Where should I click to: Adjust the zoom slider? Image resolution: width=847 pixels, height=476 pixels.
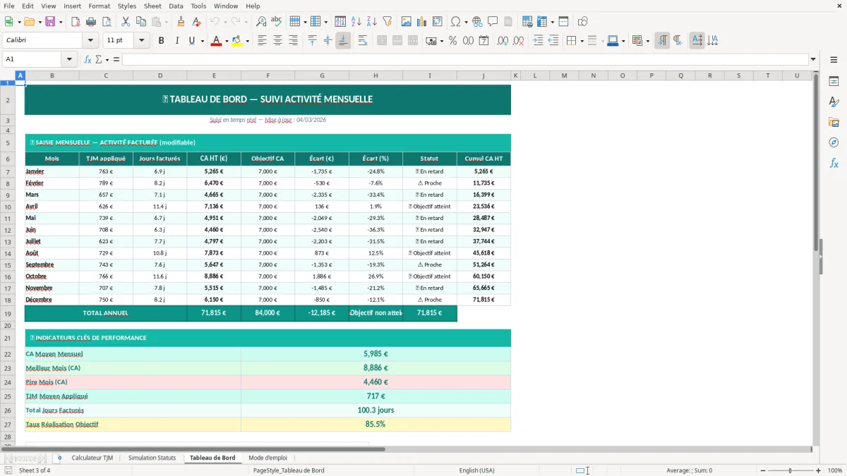pyautogui.click(x=790, y=470)
